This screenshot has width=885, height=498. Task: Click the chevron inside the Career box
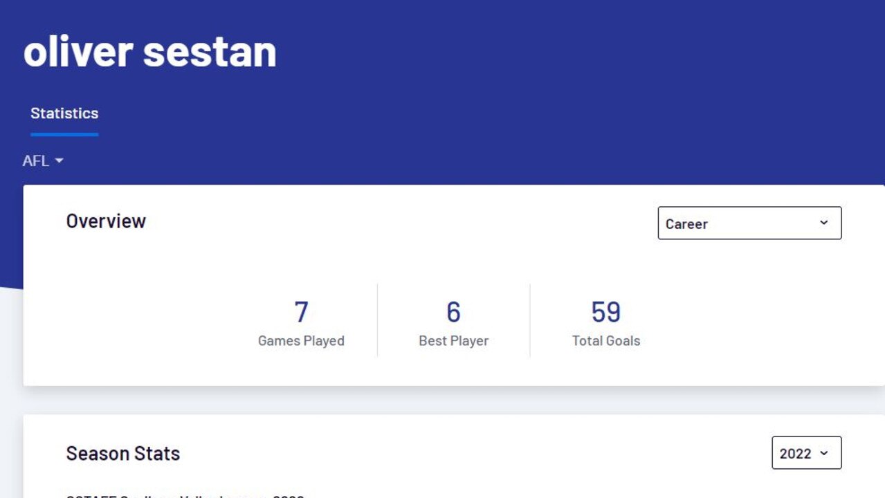823,223
